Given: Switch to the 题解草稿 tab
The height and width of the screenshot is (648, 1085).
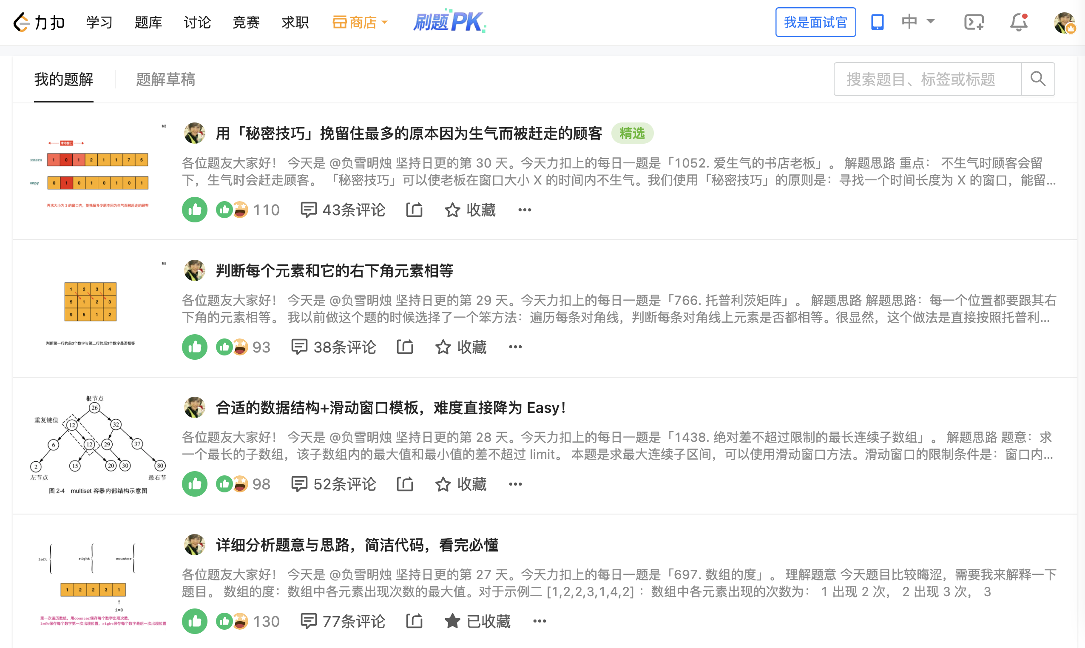Looking at the screenshot, I should tap(165, 80).
